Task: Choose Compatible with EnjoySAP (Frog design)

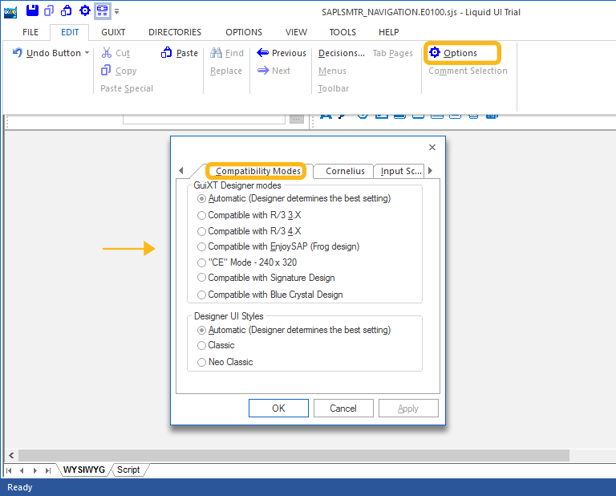Action: click(202, 246)
